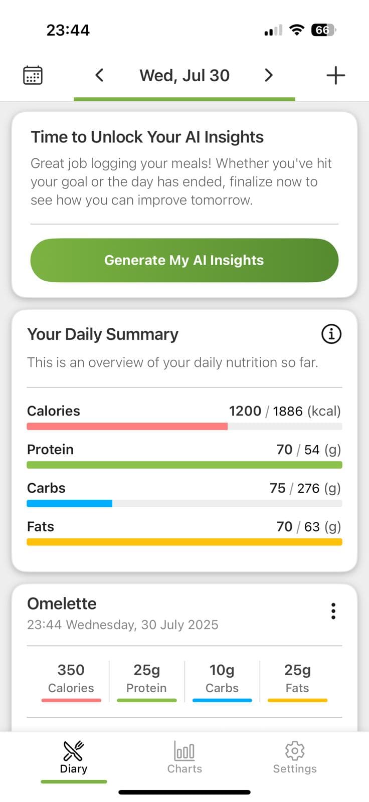Tap the yellow Fats progress bar
This screenshot has height=802, width=369.
184,542
